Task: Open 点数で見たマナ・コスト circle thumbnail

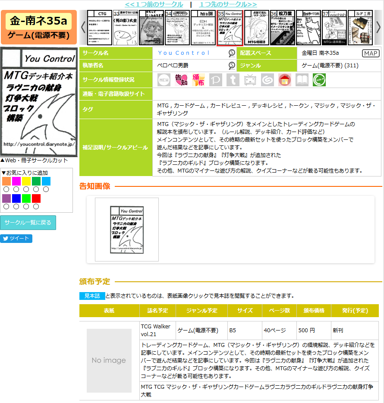Action: tap(257, 28)
